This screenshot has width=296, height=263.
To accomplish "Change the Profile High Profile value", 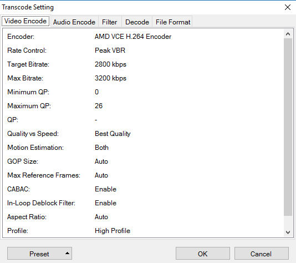I will coord(113,231).
